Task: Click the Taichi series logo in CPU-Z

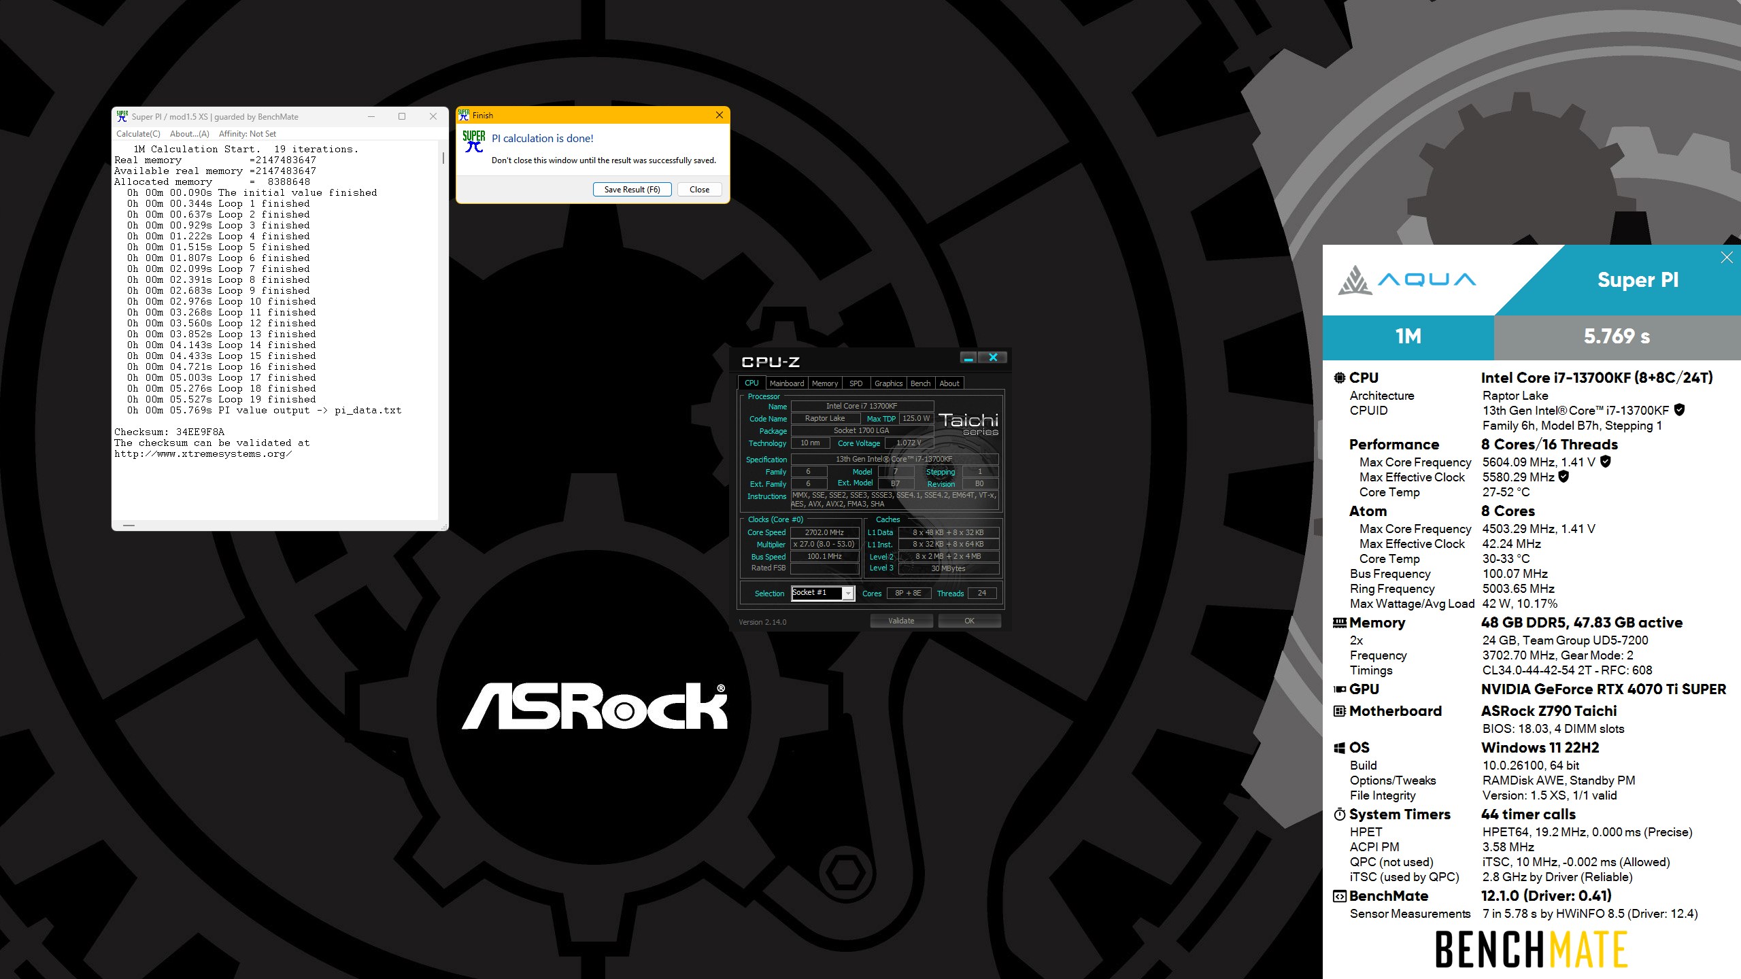Action: tap(968, 424)
